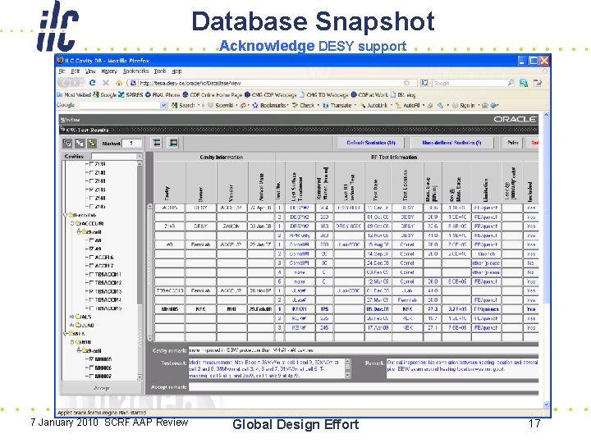Click the yellow tree tool icon beside Marked
The height and width of the screenshot is (443, 591).
coord(92,143)
